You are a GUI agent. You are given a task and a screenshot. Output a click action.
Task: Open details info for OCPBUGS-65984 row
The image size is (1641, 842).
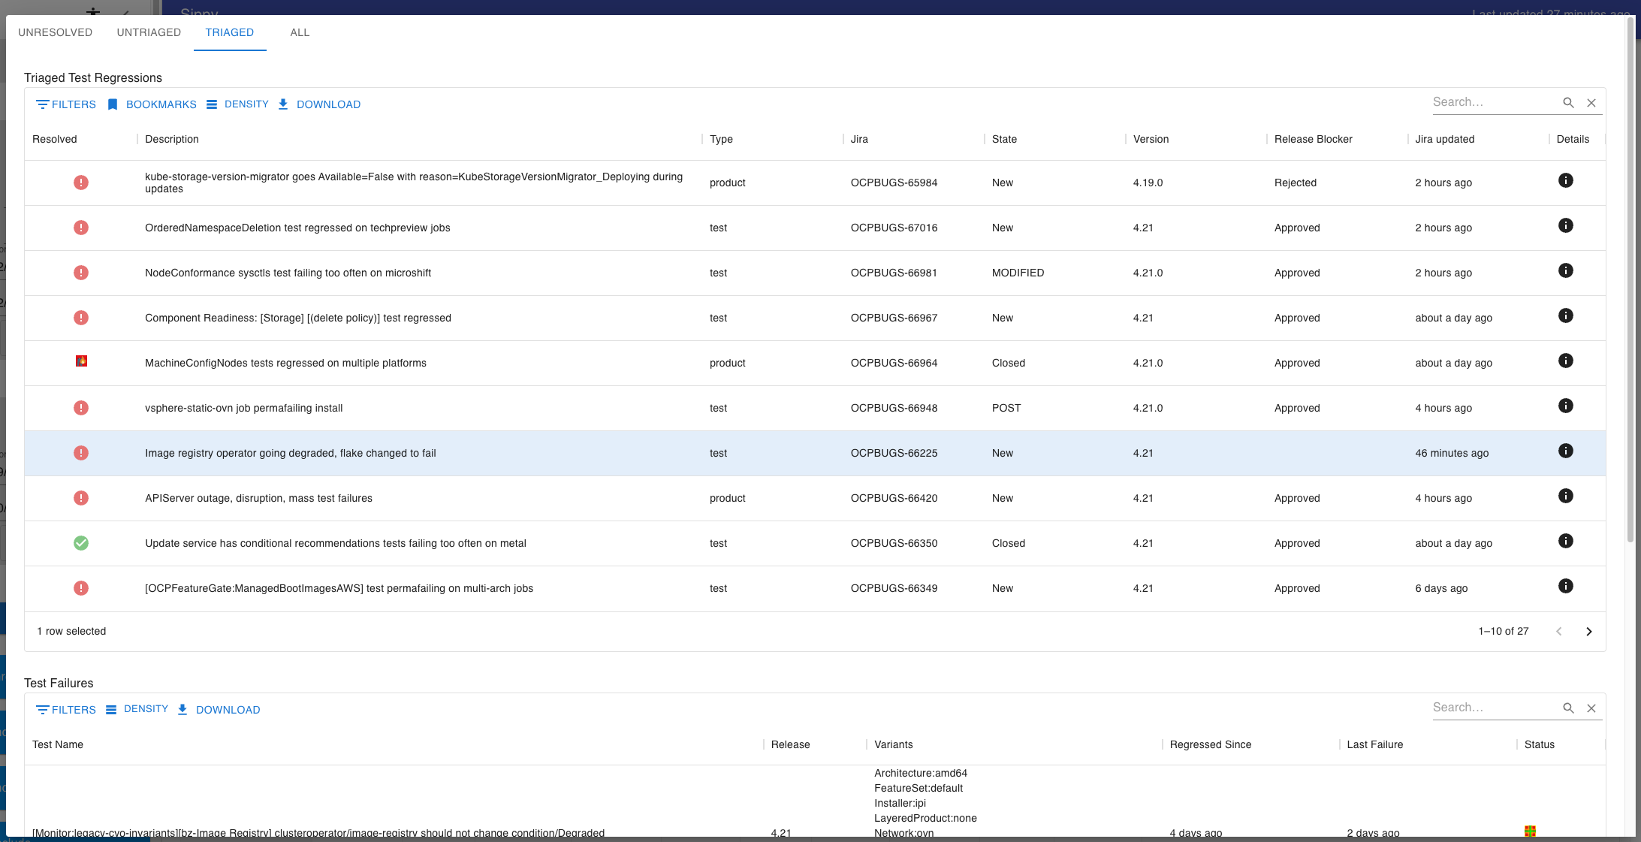(x=1565, y=180)
